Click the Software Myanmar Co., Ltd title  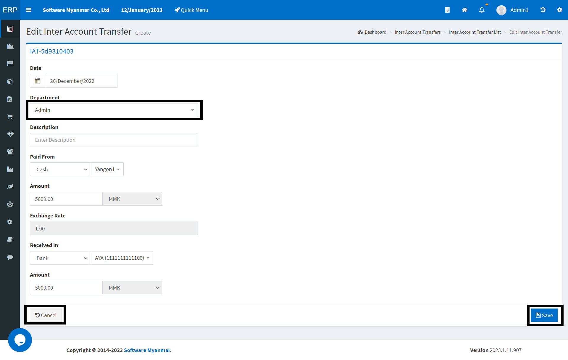coord(76,10)
